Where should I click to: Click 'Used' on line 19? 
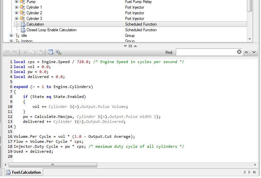click(18, 151)
